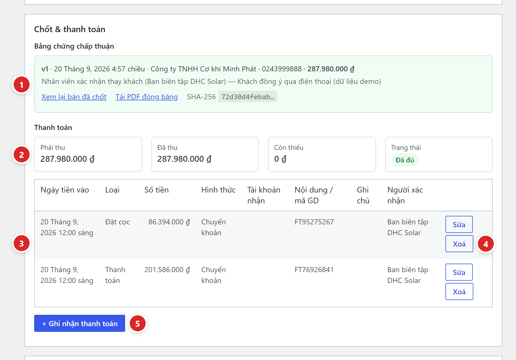
Task: Click the 86.394.000 ₫ amount cell
Action: 169,222
